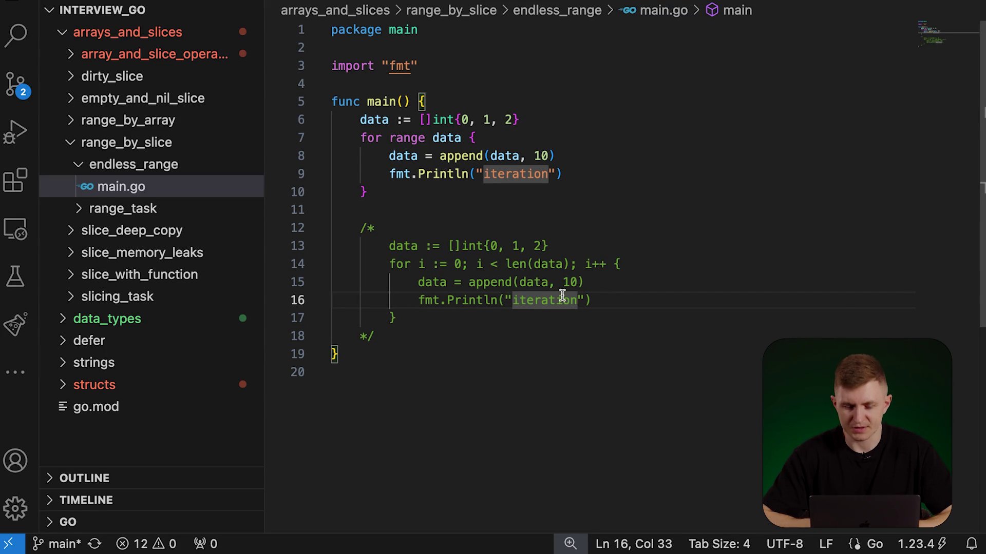Open the robot icon view in activity bar

pos(15,324)
